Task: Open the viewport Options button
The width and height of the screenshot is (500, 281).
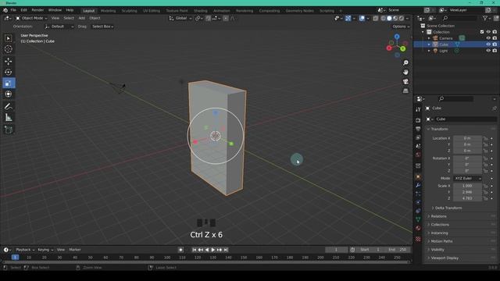Action: point(401,27)
